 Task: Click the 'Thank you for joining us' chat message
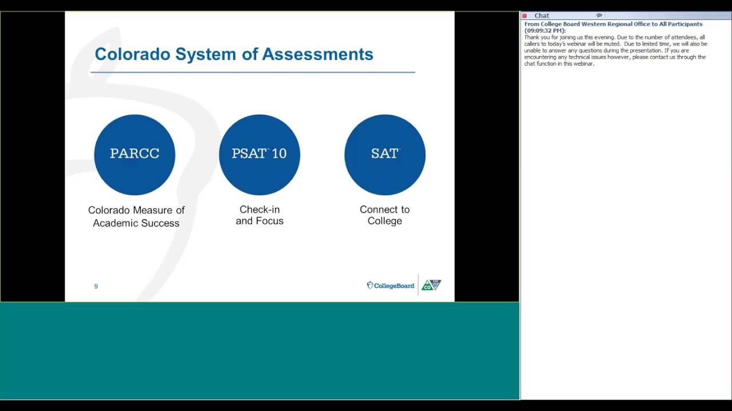coord(616,50)
